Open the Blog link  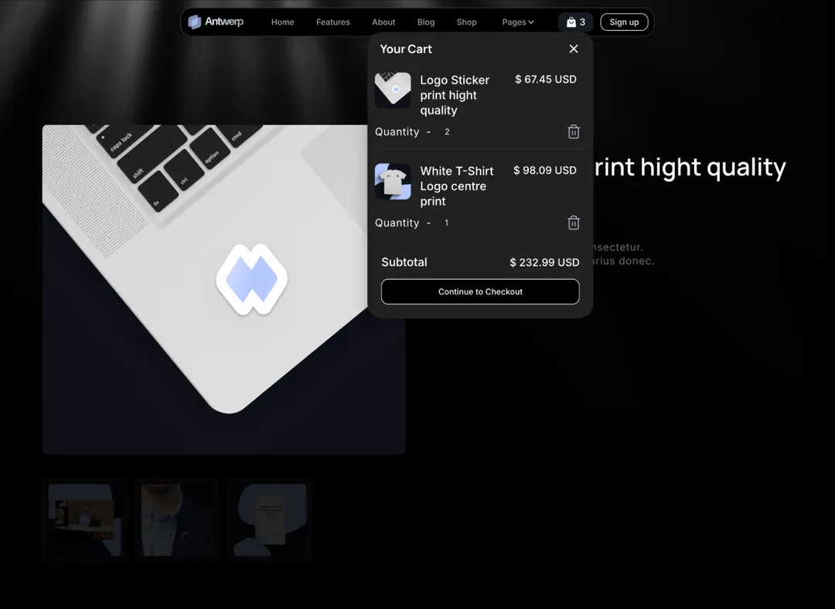click(x=425, y=22)
